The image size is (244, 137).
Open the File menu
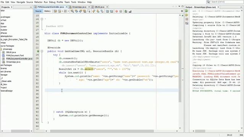(2, 2)
